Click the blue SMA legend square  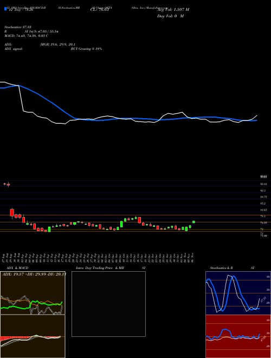coord(5,9)
